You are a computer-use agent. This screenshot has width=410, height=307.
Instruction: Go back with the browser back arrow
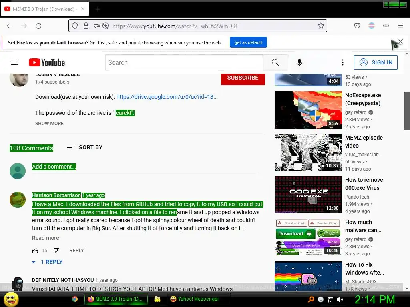pyautogui.click(x=10, y=26)
